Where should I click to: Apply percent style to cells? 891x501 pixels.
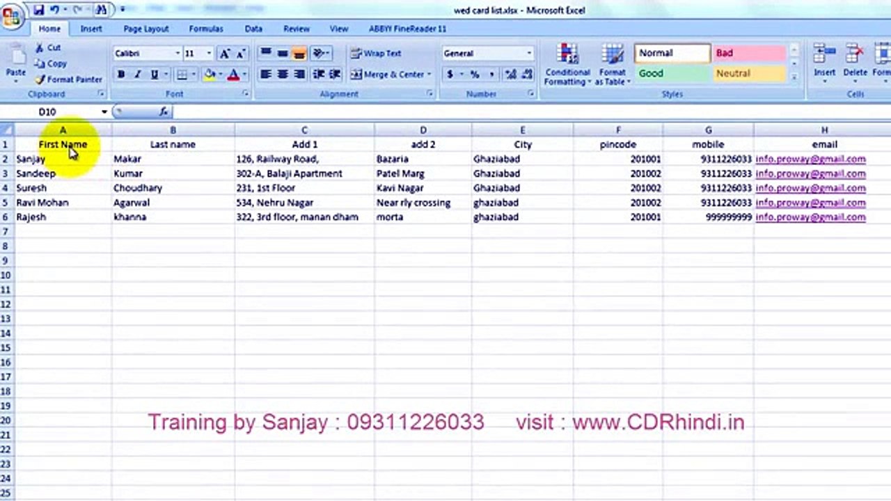475,74
